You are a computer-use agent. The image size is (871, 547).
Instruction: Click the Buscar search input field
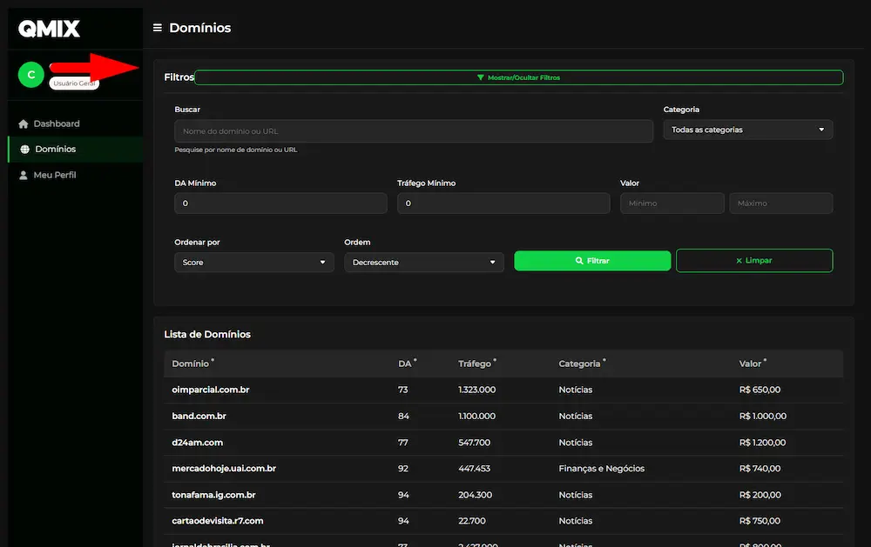click(414, 130)
